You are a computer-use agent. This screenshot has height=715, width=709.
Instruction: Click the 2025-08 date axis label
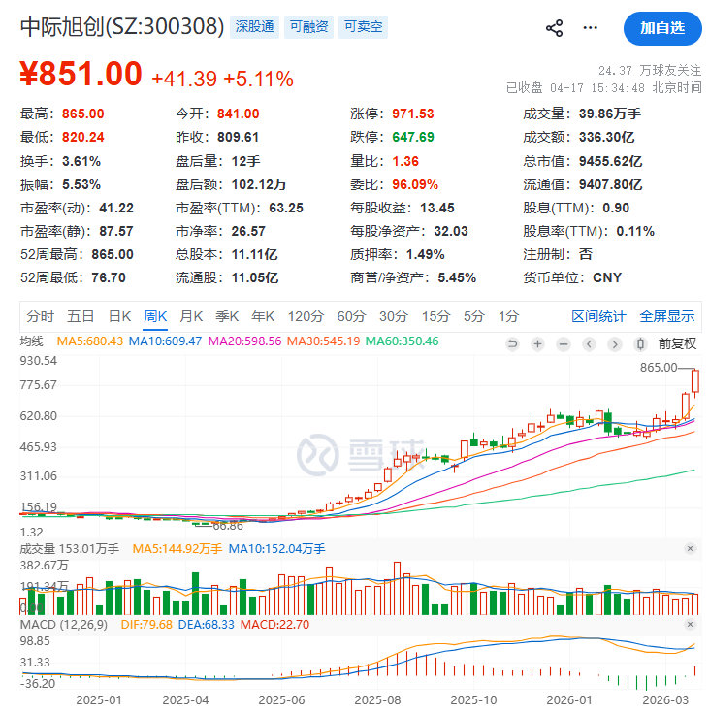coord(377,699)
